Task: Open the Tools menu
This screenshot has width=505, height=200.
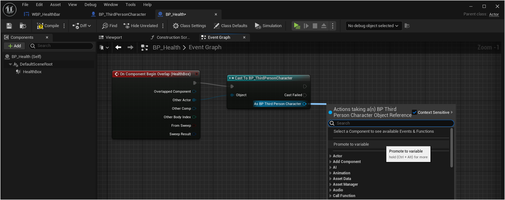Action: click(131, 4)
